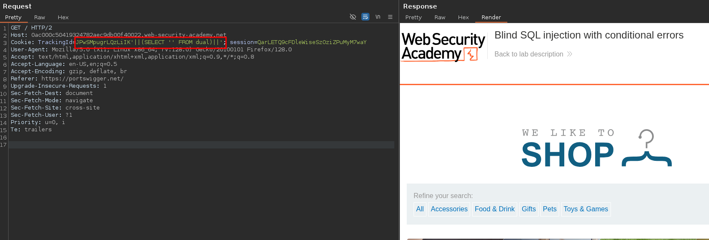
Task: Open the Response Raw tab
Action: pyautogui.click(x=440, y=18)
